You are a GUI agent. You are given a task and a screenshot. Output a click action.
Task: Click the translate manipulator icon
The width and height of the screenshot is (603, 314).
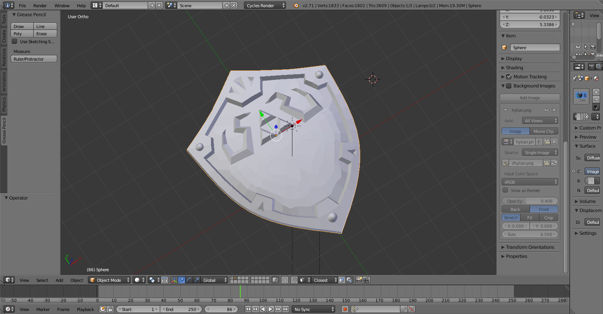tap(181, 280)
